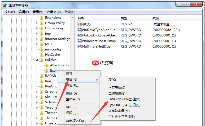Click the tree pane scroll-up arrow

click(72, 17)
